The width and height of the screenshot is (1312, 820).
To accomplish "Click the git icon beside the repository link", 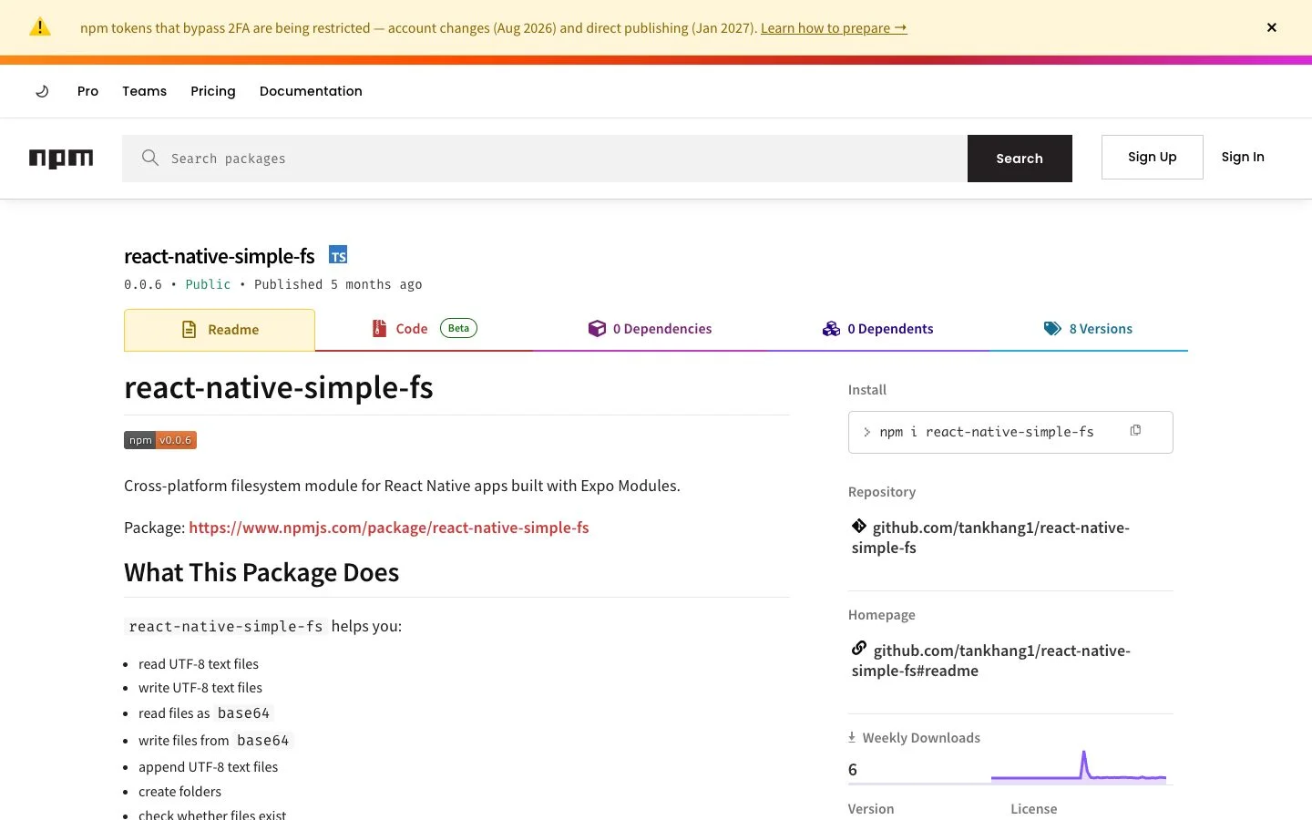I will point(859,526).
